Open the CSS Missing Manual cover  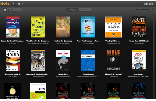pos(38,91)
